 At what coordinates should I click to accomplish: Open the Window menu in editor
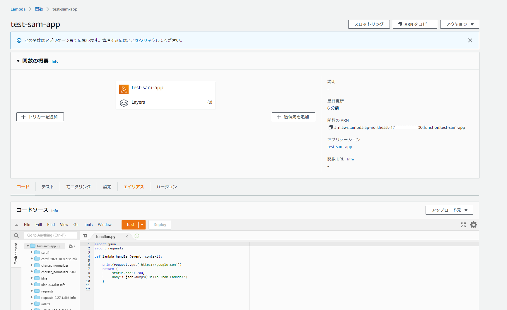pyautogui.click(x=105, y=225)
